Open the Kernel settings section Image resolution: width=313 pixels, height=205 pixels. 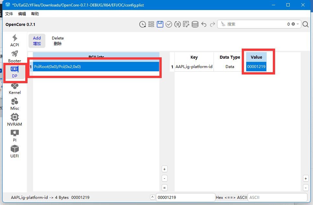pos(15,88)
